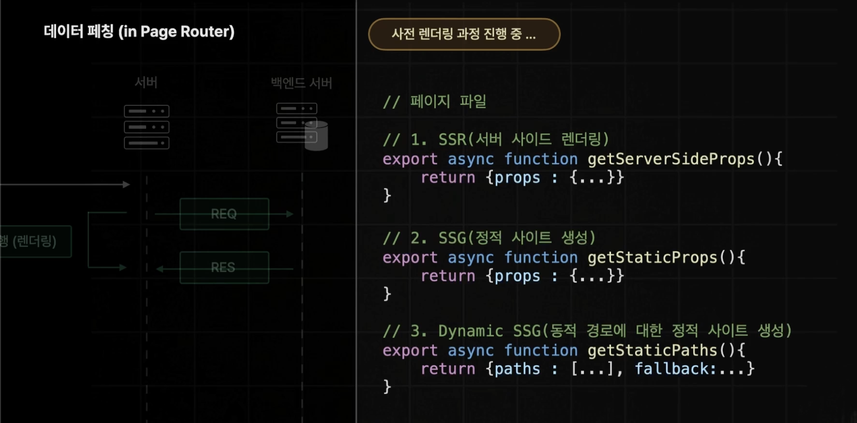Select the REQ box in diagram
Viewport: 857px width, 423px height.
[224, 214]
